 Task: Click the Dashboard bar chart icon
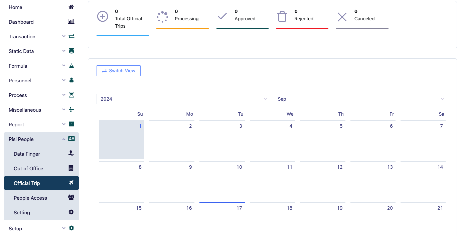point(71,22)
